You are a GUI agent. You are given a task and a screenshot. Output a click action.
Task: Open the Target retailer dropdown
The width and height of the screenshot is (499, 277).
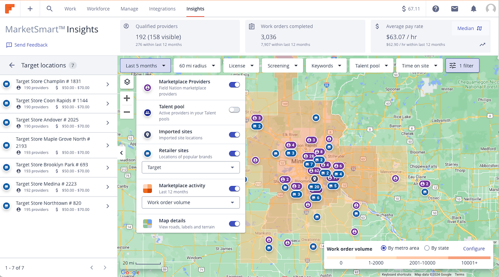[191, 167]
